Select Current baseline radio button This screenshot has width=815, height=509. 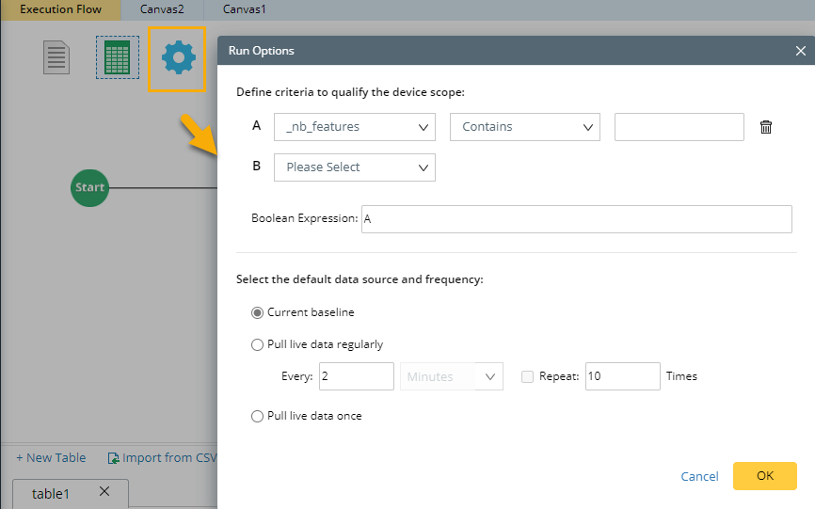pos(258,312)
